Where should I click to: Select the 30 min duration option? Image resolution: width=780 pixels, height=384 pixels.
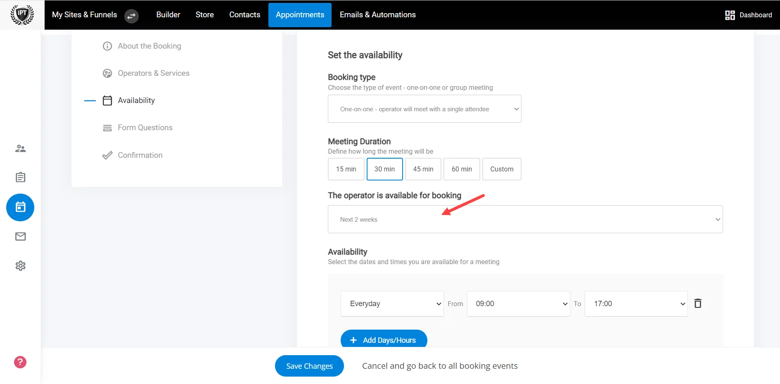click(384, 169)
